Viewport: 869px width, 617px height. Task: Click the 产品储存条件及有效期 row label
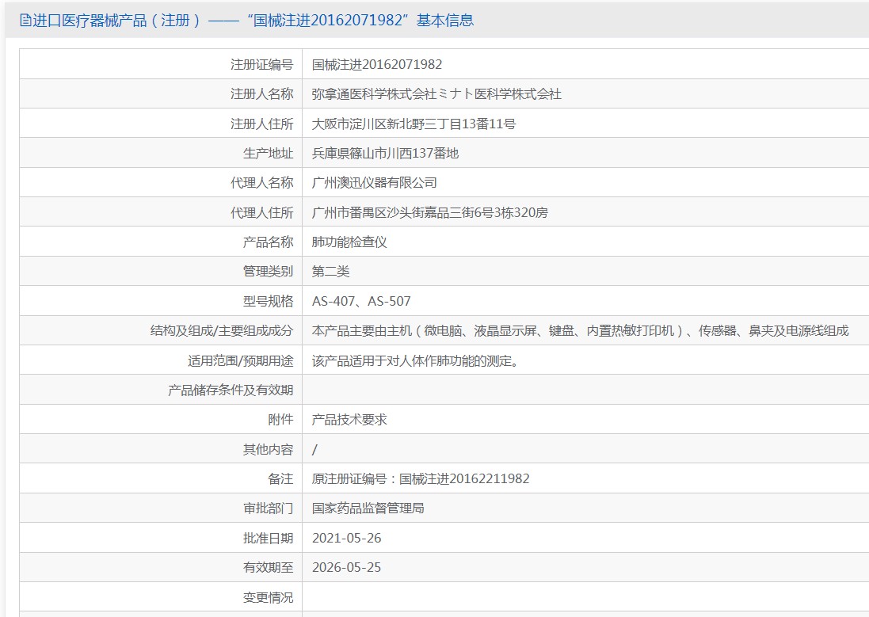click(x=231, y=390)
